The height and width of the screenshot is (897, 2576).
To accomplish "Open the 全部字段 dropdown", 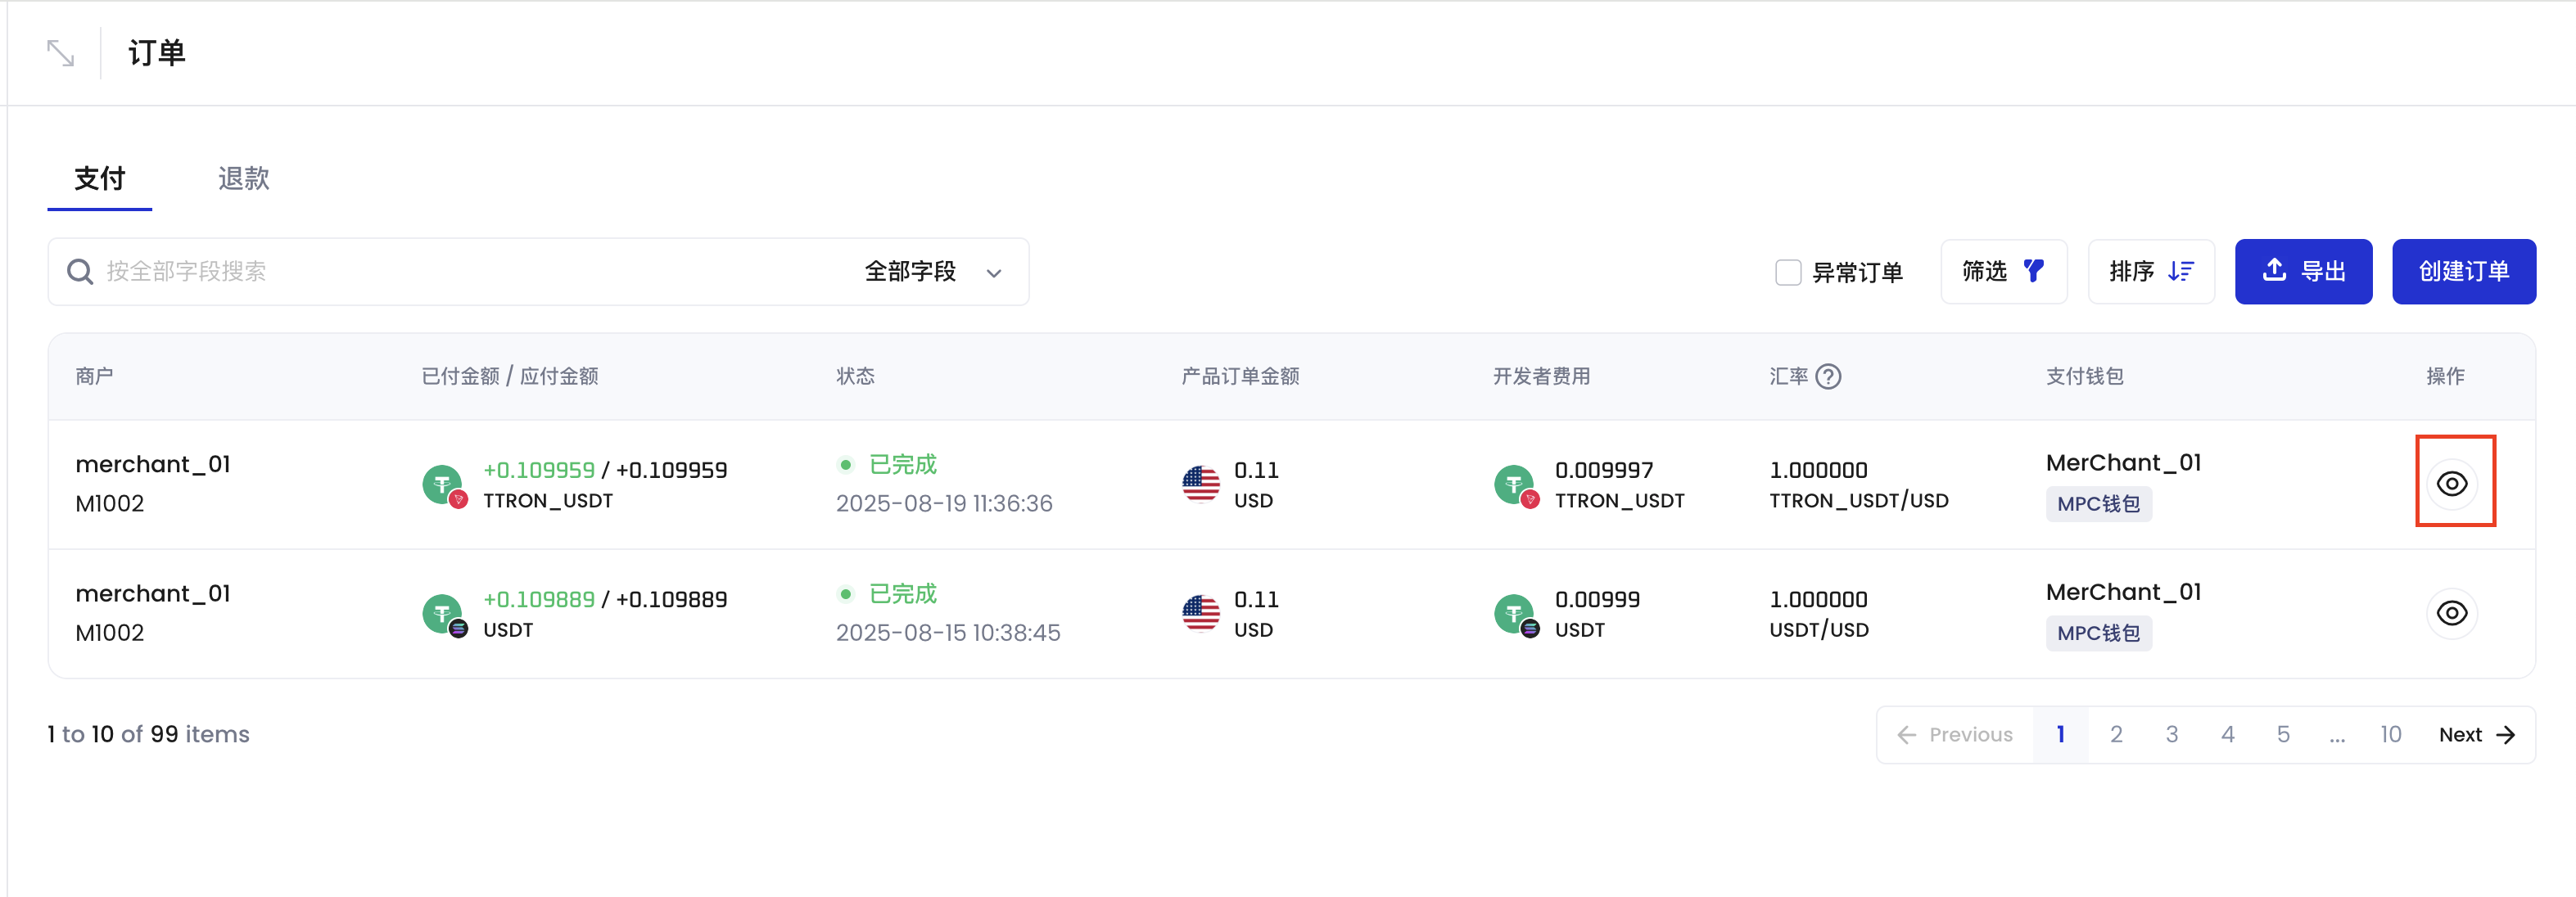I will coord(929,271).
